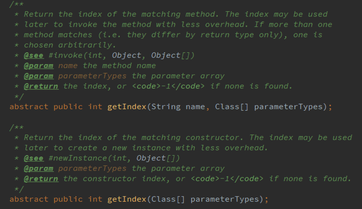
Task: Click the 'int' keyword in the first method declaration
Action: [x=95, y=107]
